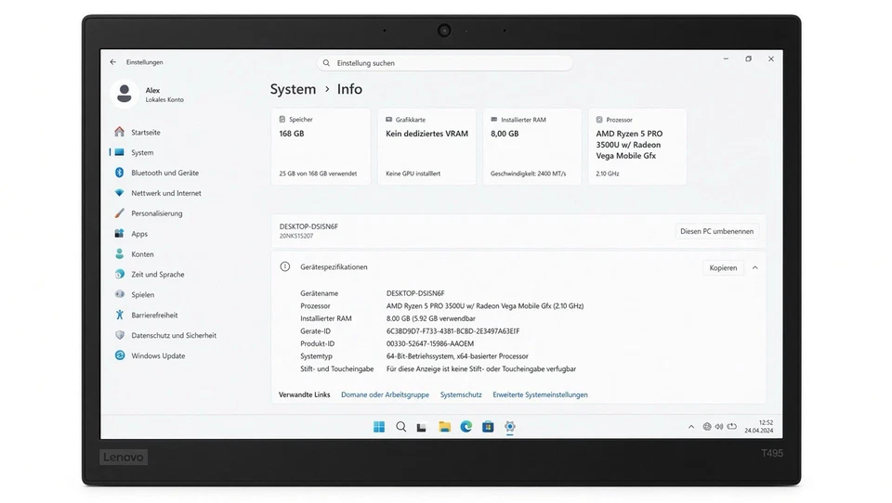The height and width of the screenshot is (503, 892).
Task: Open Erweiterte Systemeinstellungen link
Action: pyautogui.click(x=541, y=394)
